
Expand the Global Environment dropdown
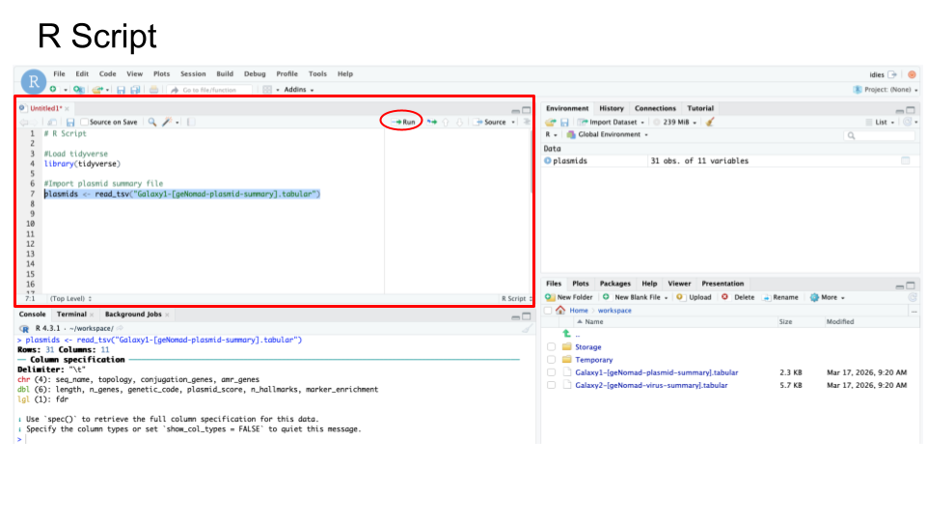(612, 135)
